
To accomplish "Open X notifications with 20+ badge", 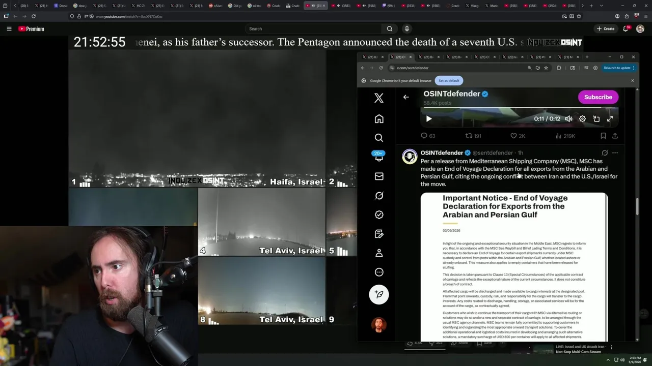I will tap(379, 157).
